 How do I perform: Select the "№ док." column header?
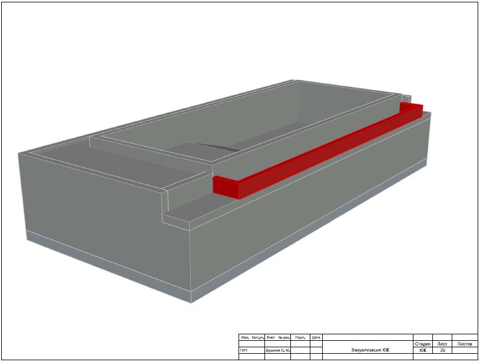(x=284, y=337)
